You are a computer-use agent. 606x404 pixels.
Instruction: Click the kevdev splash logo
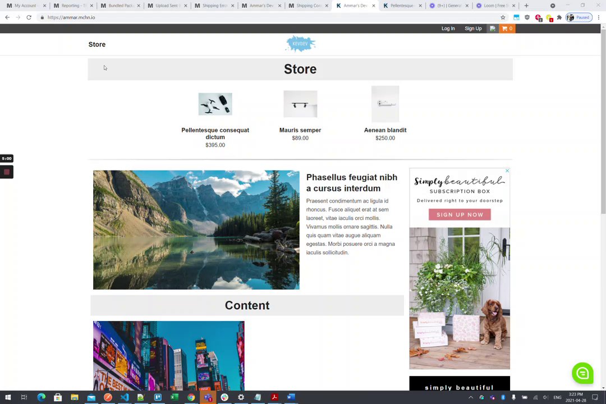(300, 44)
